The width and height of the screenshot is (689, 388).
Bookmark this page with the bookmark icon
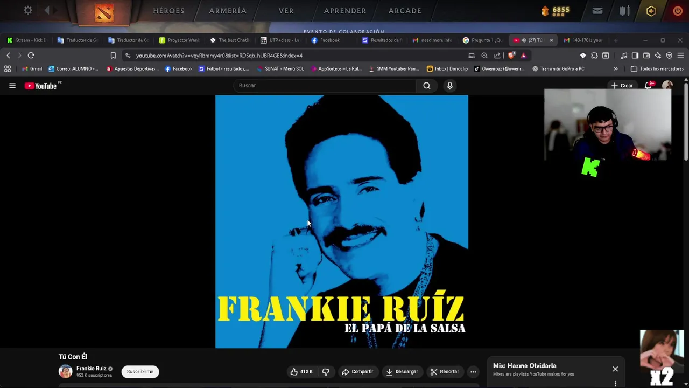coord(113,56)
